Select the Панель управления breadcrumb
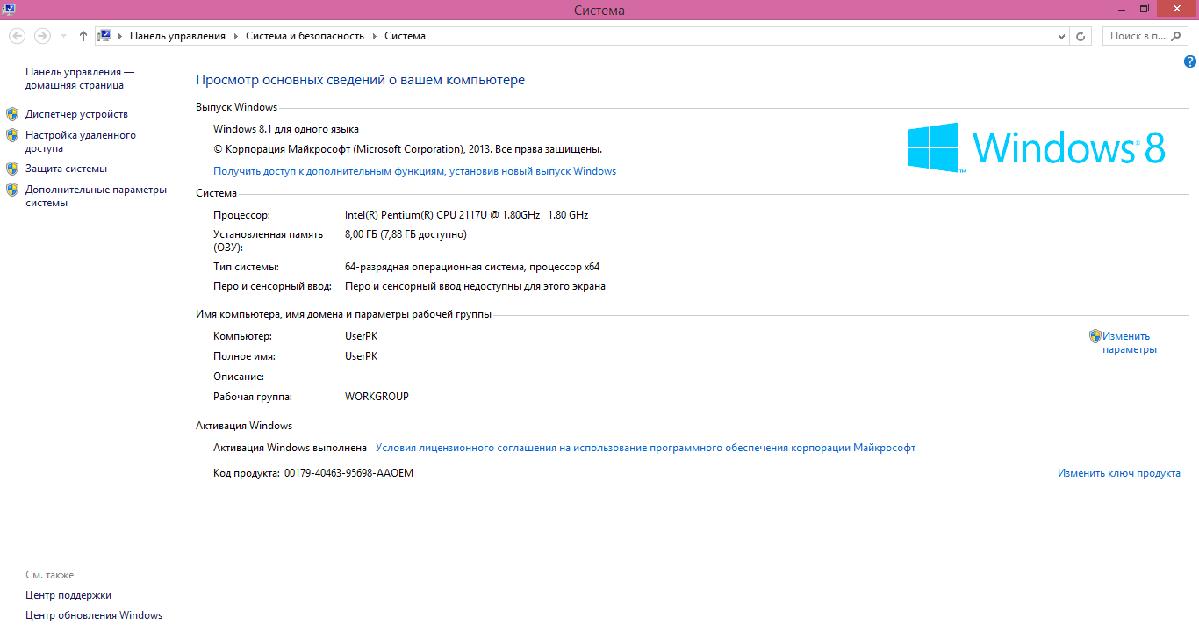Image resolution: width=1199 pixels, height=639 pixels. click(x=177, y=36)
